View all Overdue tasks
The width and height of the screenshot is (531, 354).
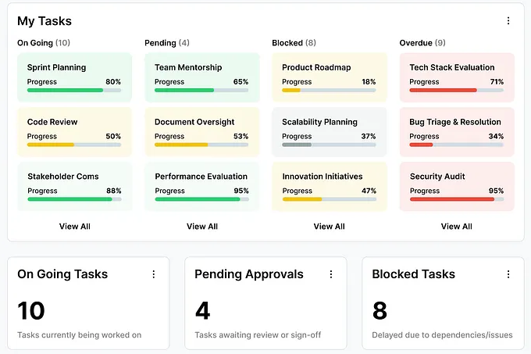pos(456,227)
